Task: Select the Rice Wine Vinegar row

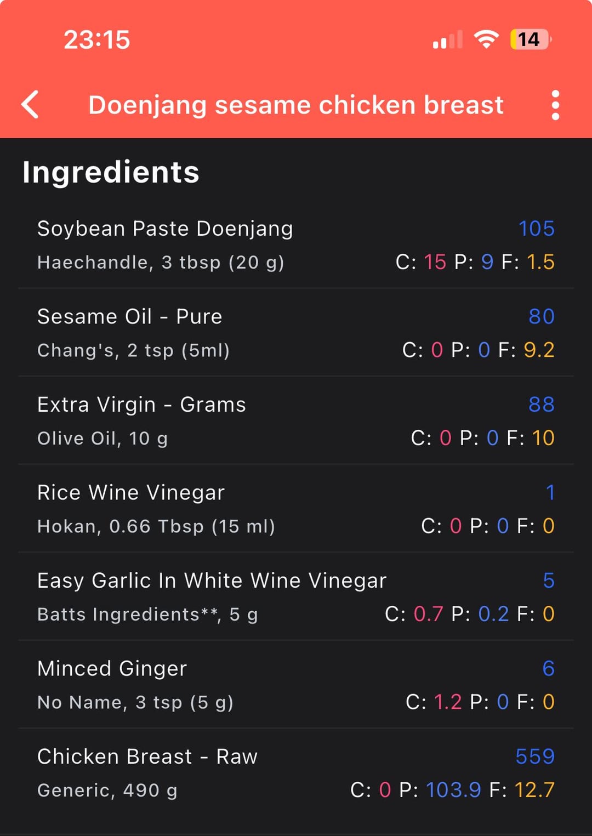Action: [x=131, y=493]
